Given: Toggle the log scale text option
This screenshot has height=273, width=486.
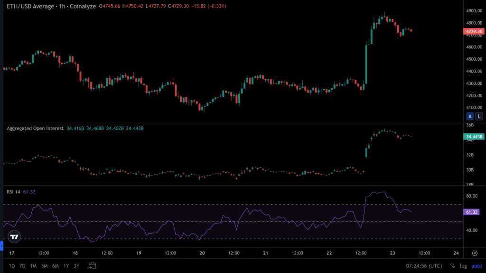Looking at the screenshot, I should pos(463,266).
